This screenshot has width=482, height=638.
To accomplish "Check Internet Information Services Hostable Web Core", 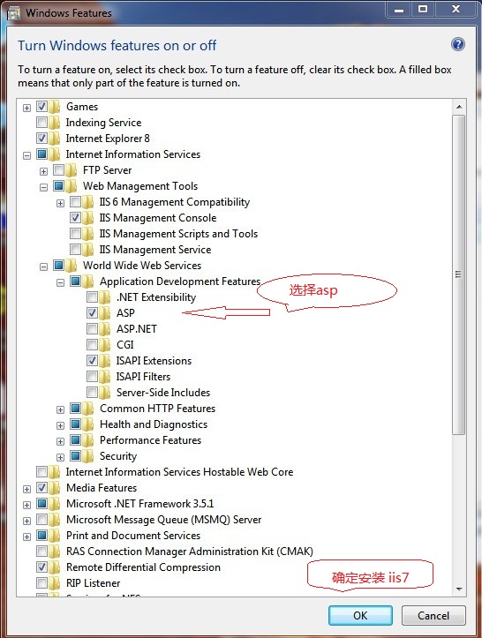I will click(41, 471).
